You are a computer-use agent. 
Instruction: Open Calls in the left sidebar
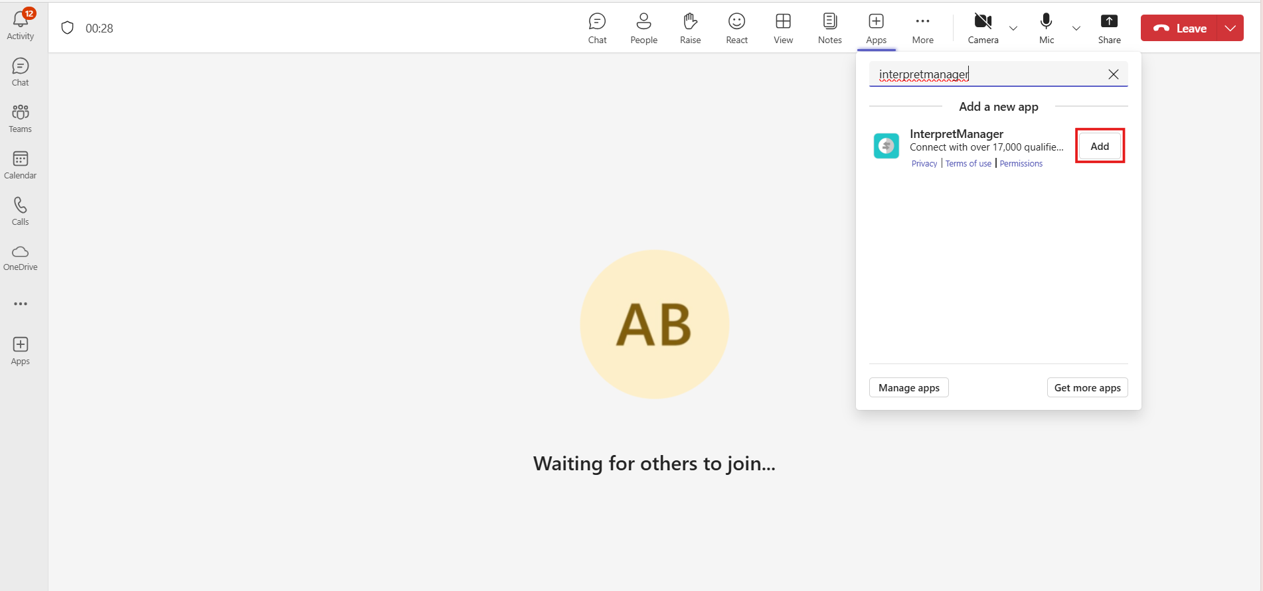21,212
